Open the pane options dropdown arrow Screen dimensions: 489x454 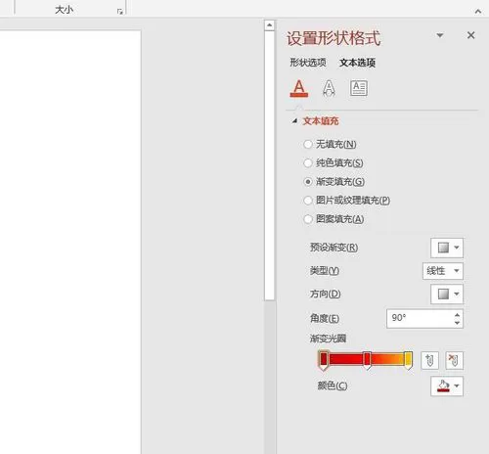pyautogui.click(x=440, y=35)
